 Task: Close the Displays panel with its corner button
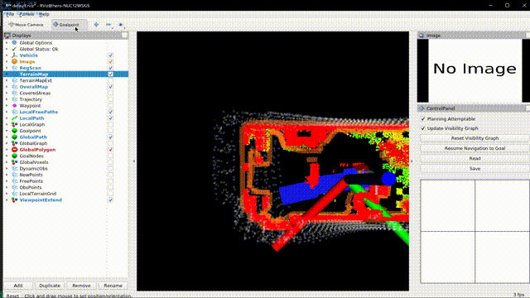(x=124, y=35)
